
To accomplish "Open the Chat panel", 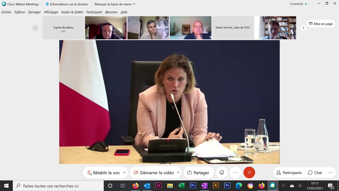I will (x=314, y=172).
